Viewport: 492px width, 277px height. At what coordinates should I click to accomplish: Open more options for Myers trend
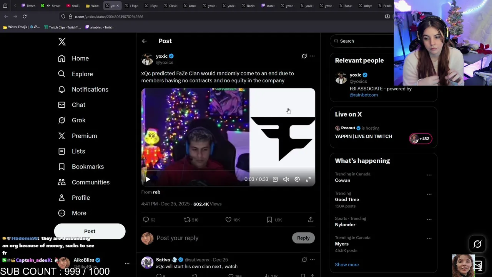tap(429, 239)
